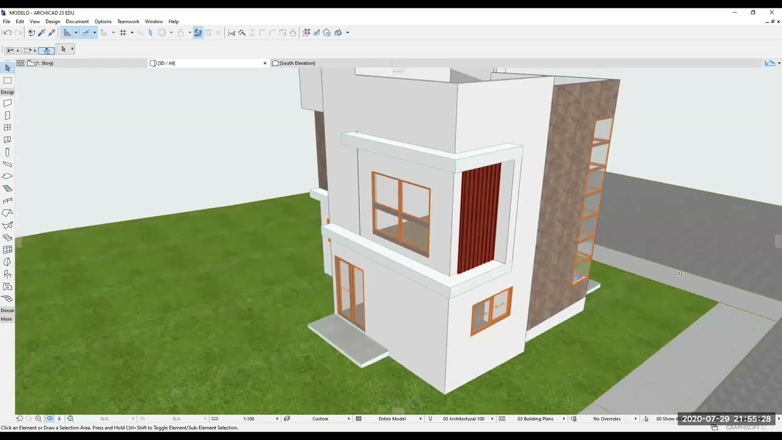782x440 pixels.
Task: Select the Object (chair) tool
Action: coord(7,274)
